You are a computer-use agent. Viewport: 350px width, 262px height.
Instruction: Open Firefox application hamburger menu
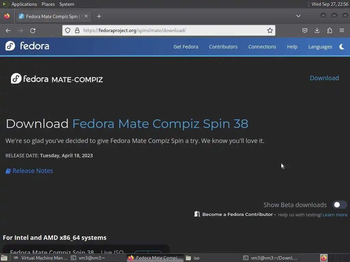[x=342, y=30]
